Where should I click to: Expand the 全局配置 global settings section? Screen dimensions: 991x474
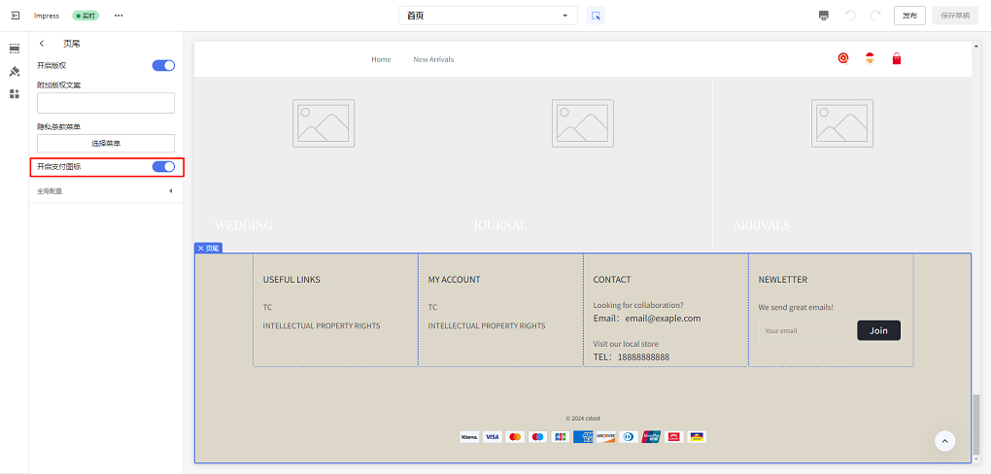(105, 191)
